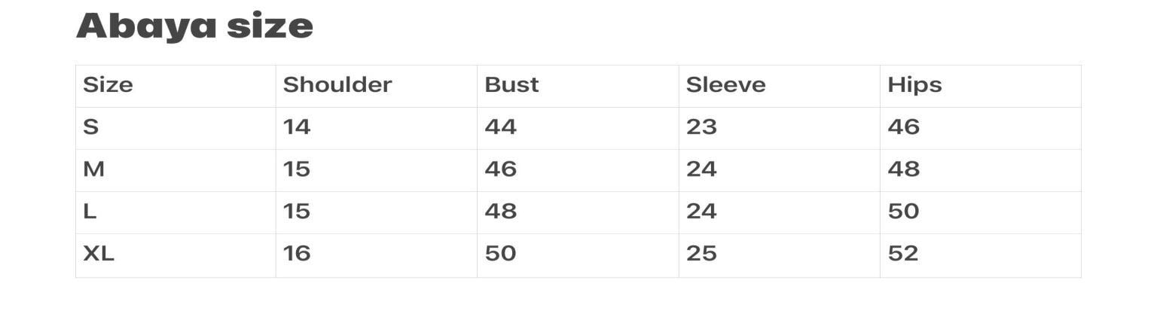Select the Bust column header

[x=511, y=85]
